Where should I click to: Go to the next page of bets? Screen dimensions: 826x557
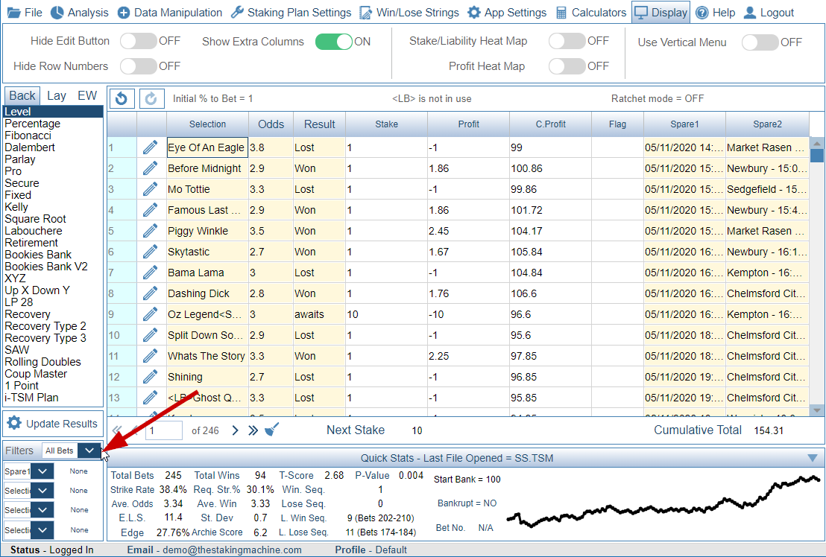point(236,430)
